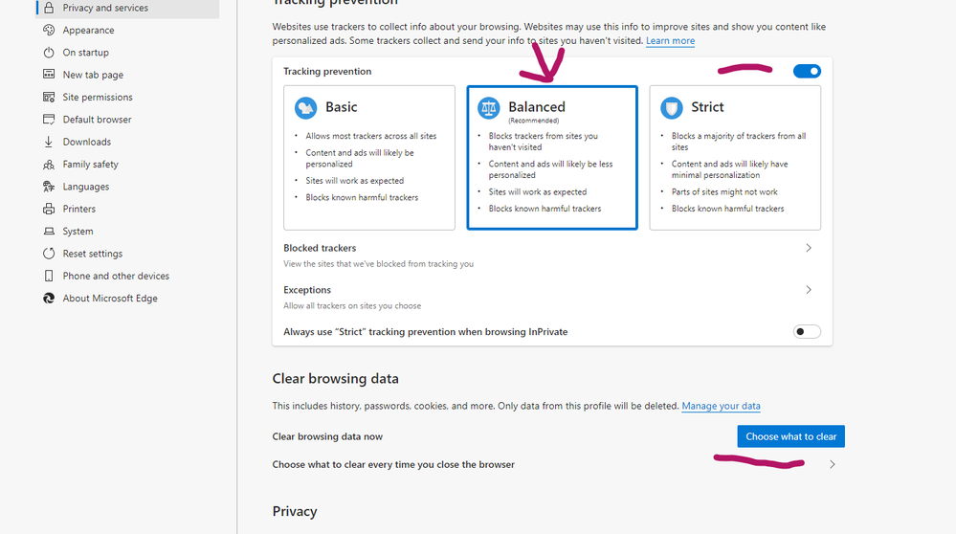Open the Manage your data link
The height and width of the screenshot is (534, 956).
coord(721,406)
